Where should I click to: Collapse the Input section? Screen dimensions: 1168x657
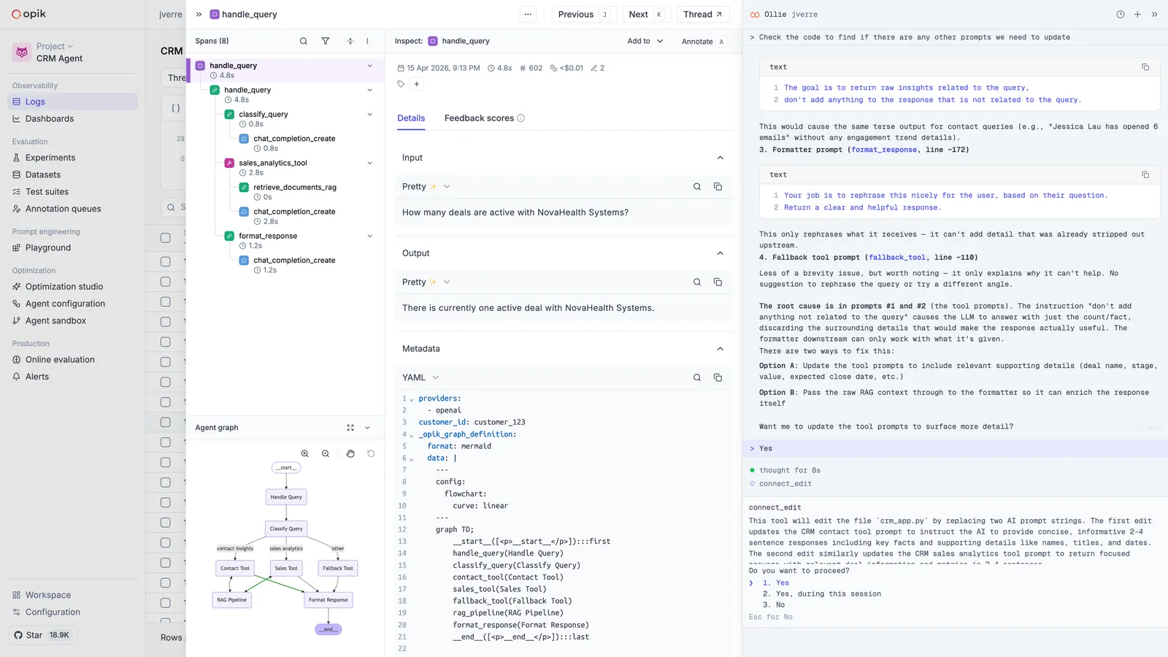click(x=720, y=158)
